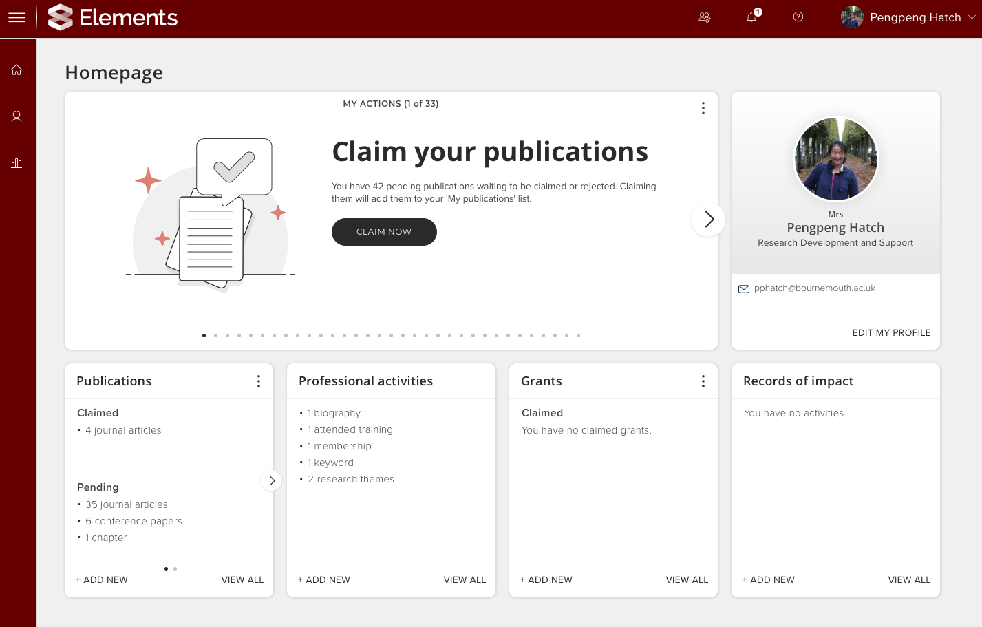
Task: Open the hamburger navigation menu
Action: point(17,17)
